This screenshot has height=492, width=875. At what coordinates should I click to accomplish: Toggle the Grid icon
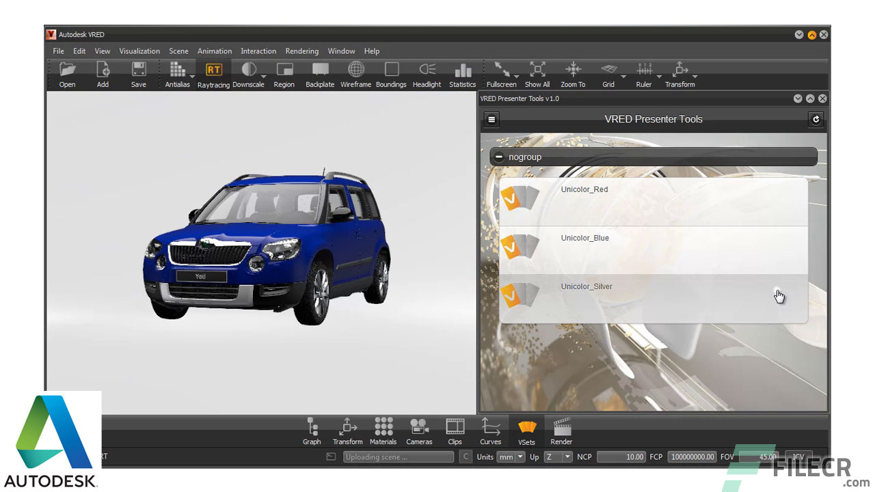point(608,69)
